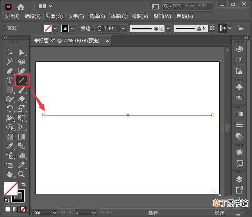Open the 效果(C) menu
This screenshot has width=252, height=217.
[118, 16]
